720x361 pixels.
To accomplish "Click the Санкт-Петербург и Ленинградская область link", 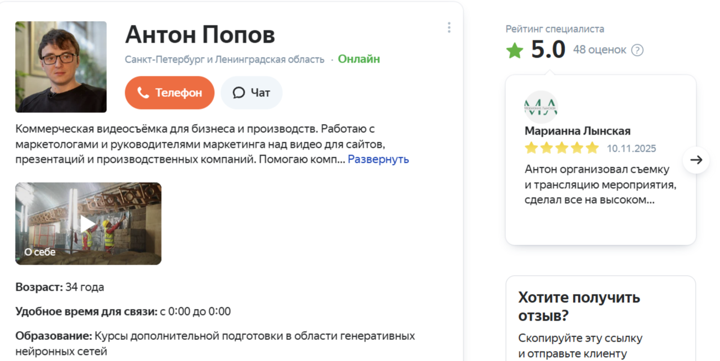I will [223, 58].
